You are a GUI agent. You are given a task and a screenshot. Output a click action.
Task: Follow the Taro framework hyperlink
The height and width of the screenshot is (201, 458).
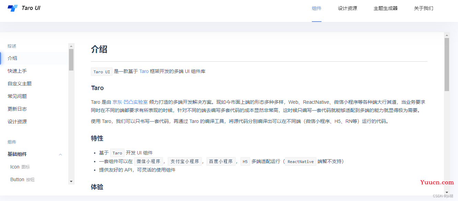click(x=144, y=71)
